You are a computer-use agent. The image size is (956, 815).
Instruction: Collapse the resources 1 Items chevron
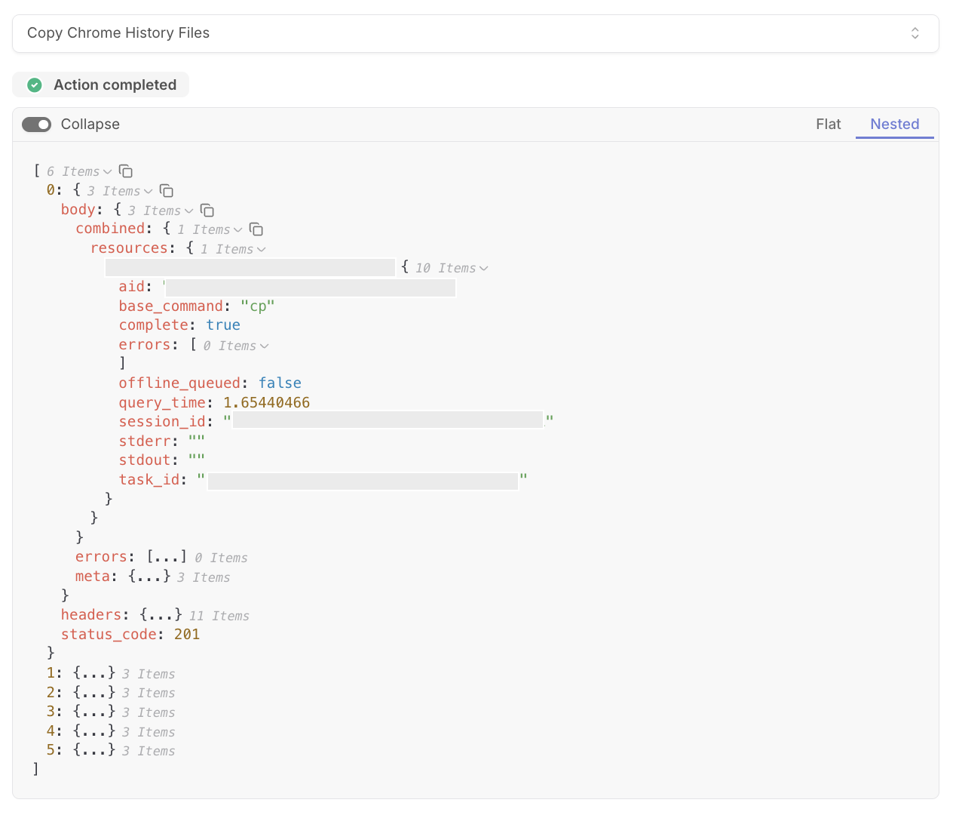pos(261,250)
